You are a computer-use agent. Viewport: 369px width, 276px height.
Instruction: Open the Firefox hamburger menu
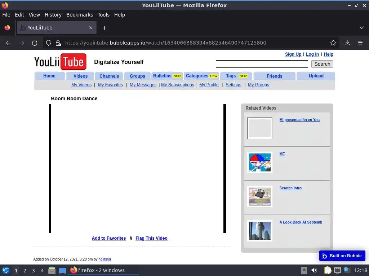pyautogui.click(x=360, y=43)
